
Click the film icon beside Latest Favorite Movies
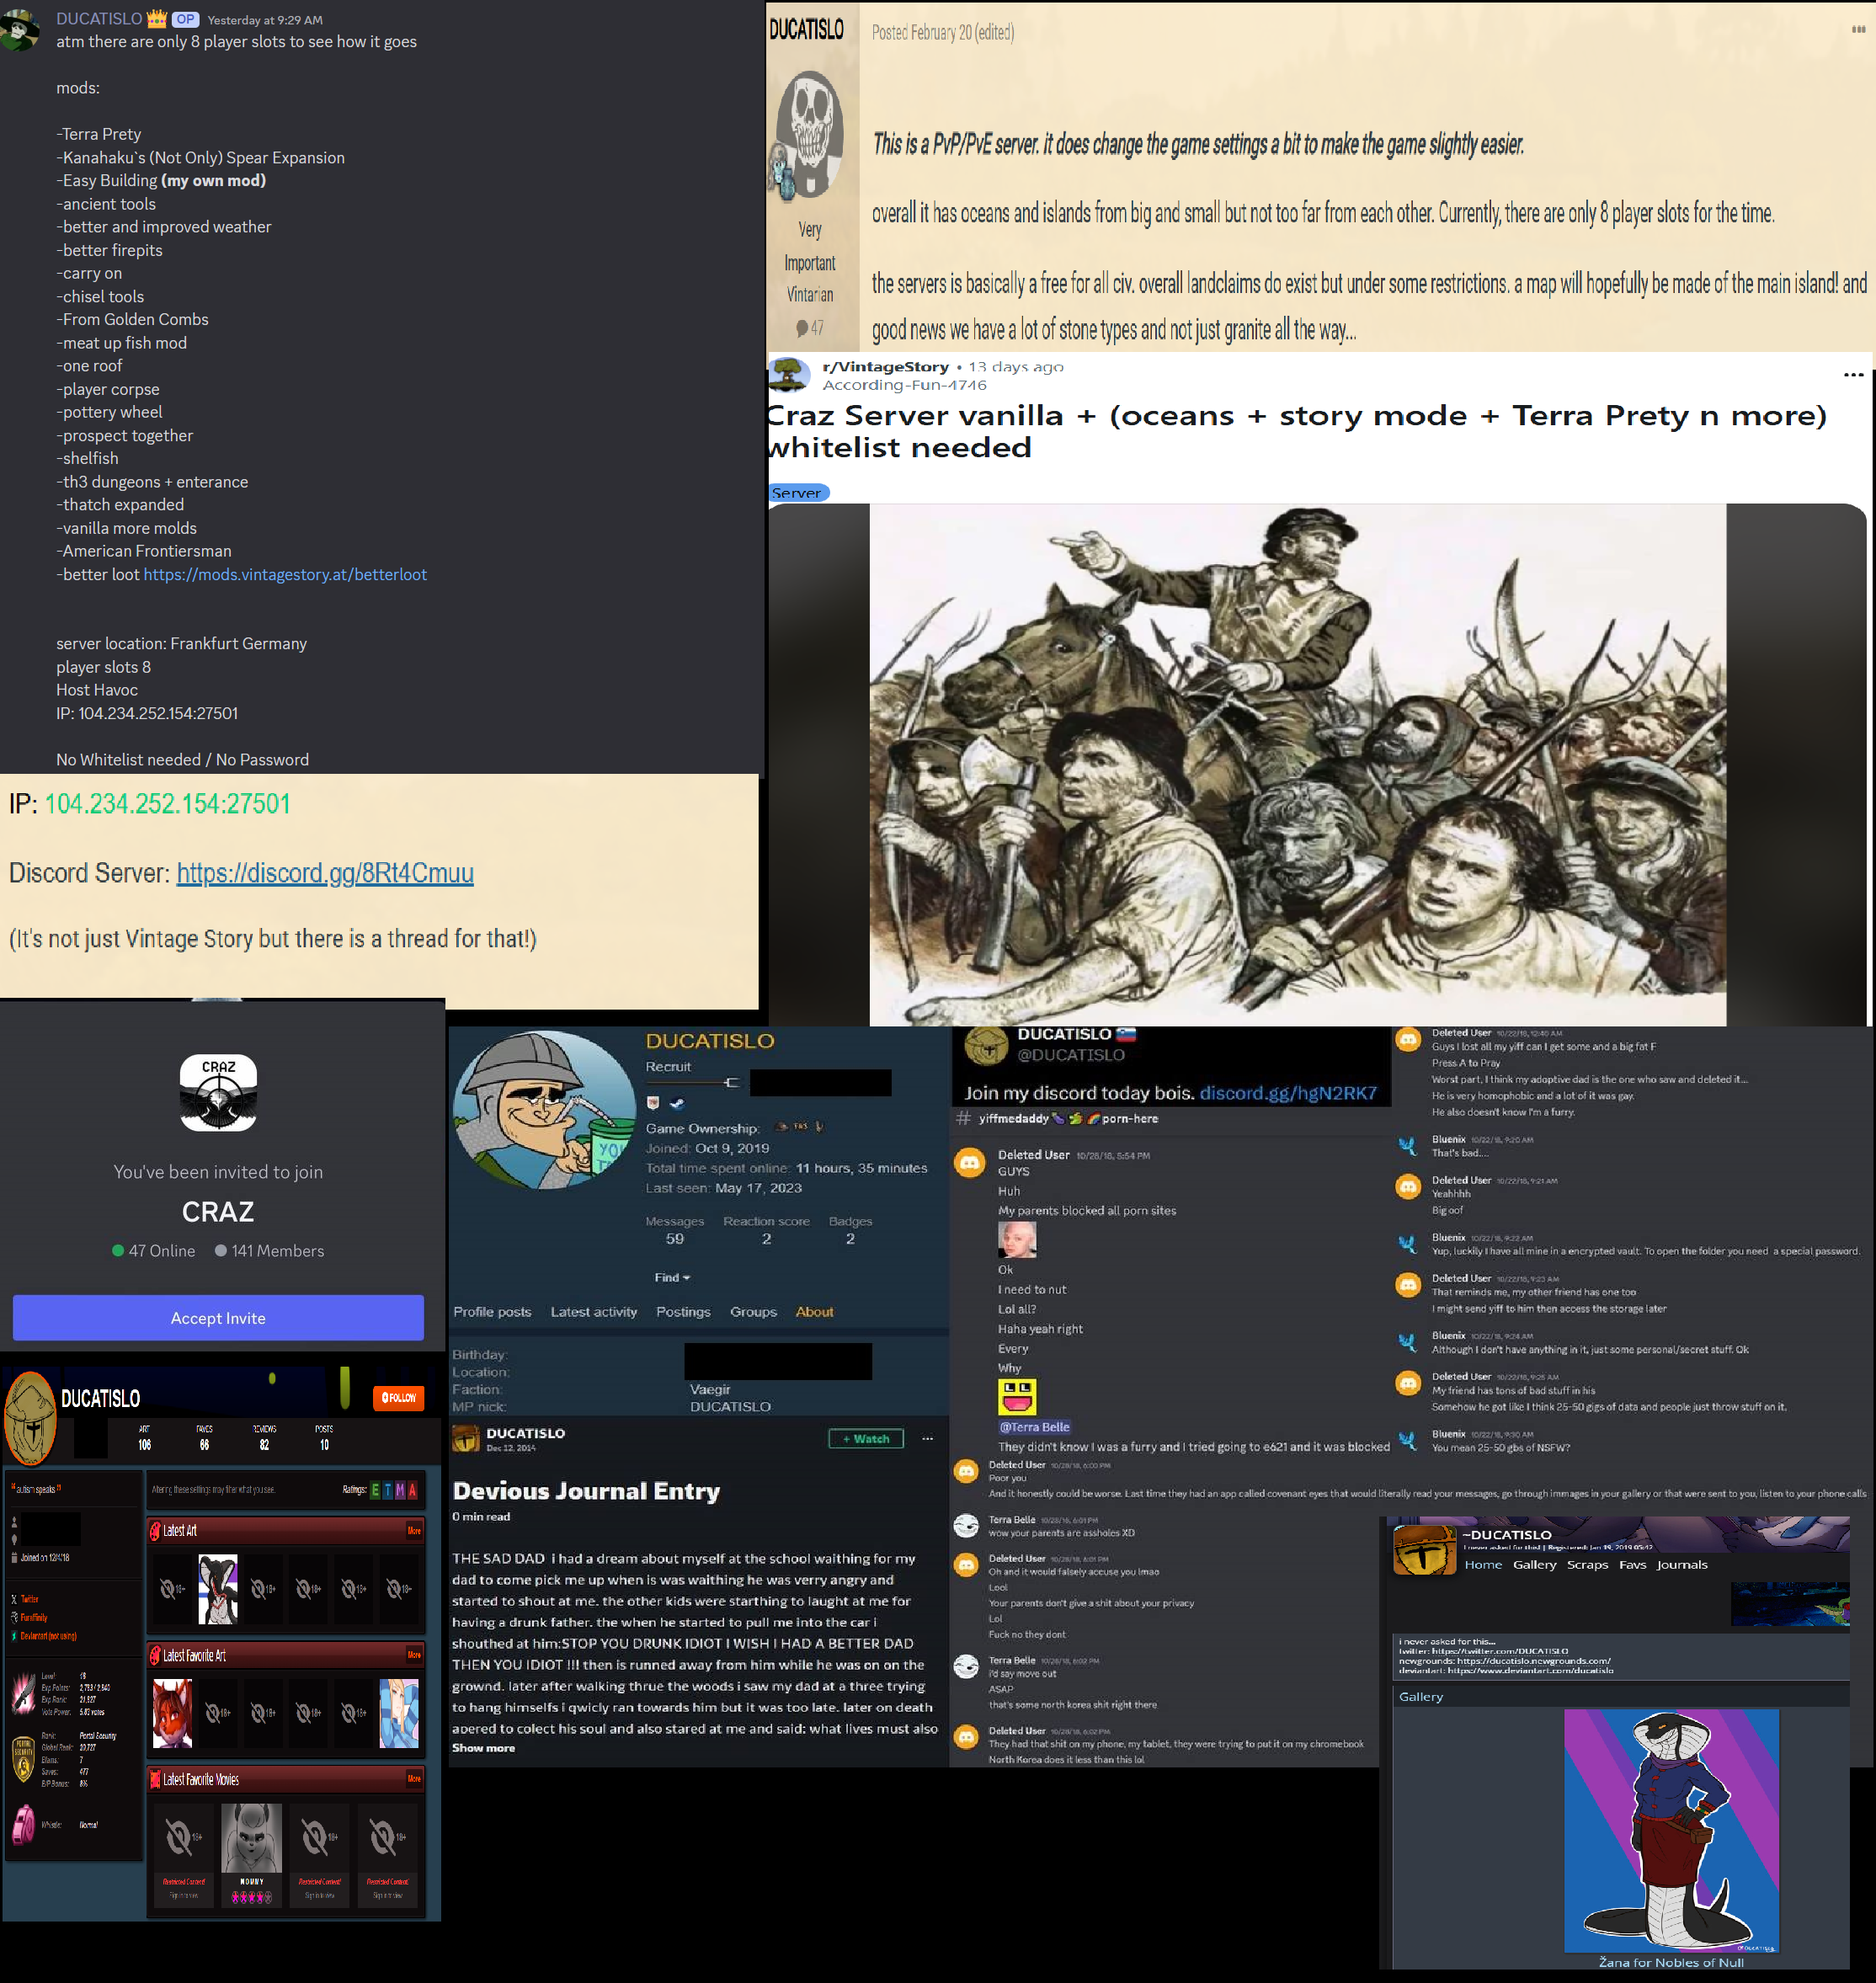click(x=155, y=1779)
